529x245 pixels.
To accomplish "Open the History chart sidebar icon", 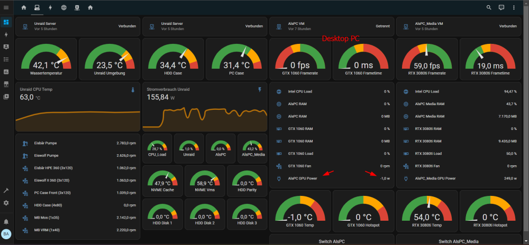I will pos(6,72).
